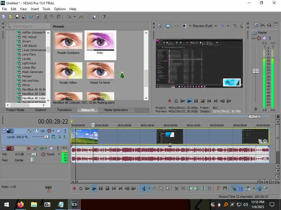Open the overlays grid dropdown arrow in preview
Image resolution: width=281 pixels, height=210 pixels.
point(228,26)
